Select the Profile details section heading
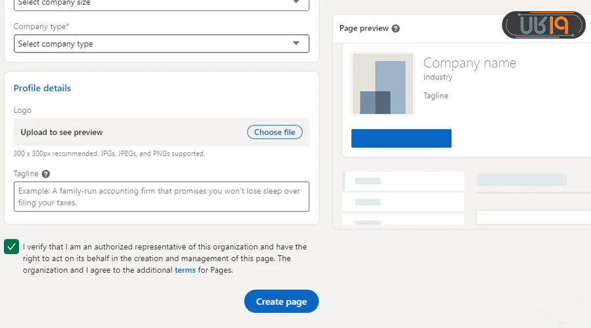Screen dimensions: 591x328 pyautogui.click(x=42, y=88)
